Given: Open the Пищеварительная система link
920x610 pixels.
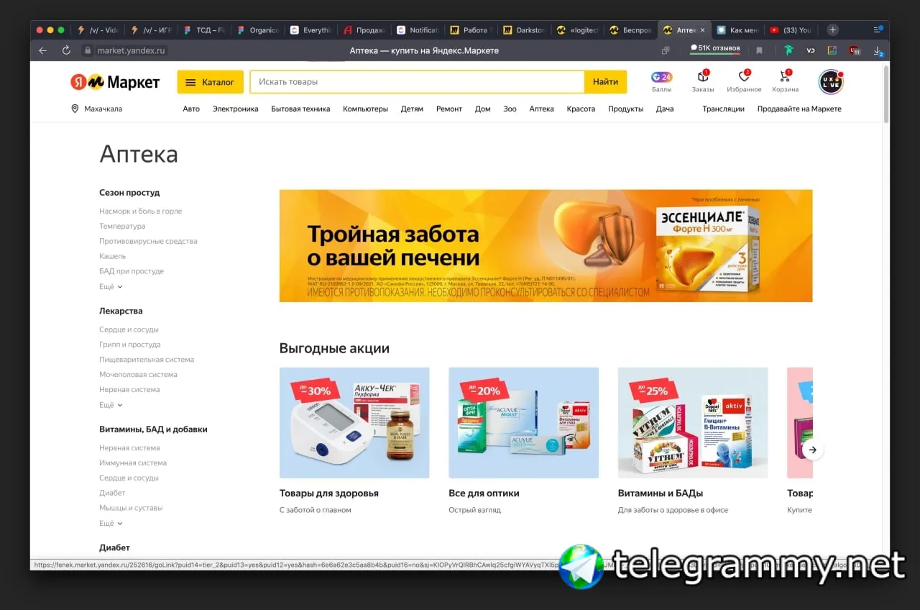Looking at the screenshot, I should (x=147, y=360).
